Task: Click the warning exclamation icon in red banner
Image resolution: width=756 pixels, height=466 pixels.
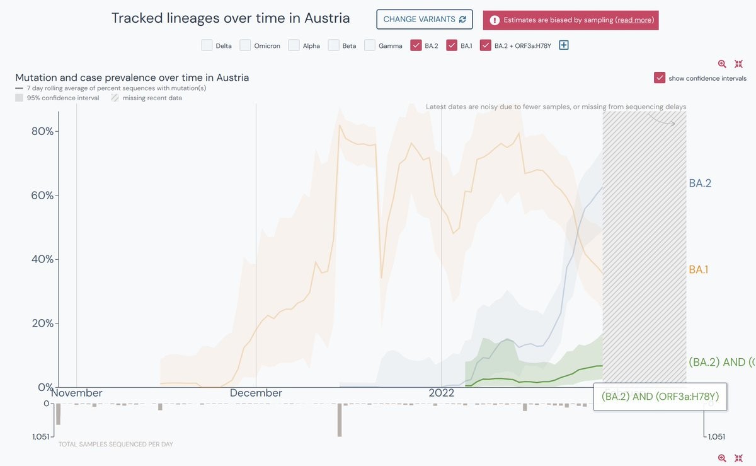Action: coord(494,20)
